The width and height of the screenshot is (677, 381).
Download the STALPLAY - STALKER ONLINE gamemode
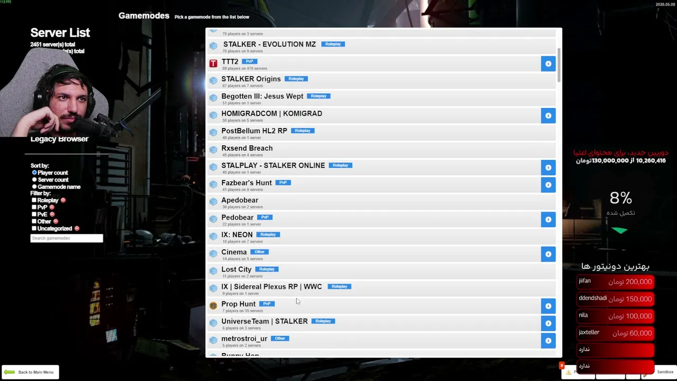pos(548,167)
